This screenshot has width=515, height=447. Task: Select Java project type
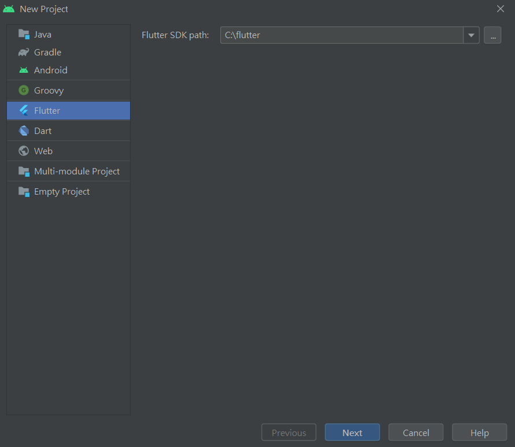[68, 35]
